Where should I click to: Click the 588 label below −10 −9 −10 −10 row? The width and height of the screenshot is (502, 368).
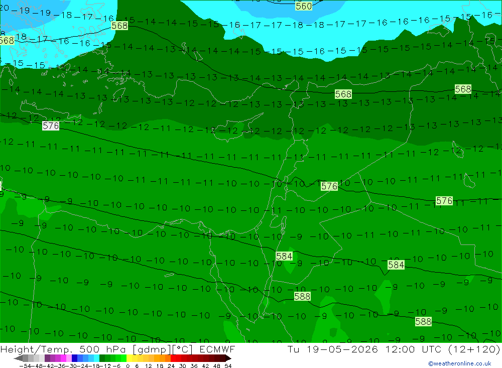click(x=423, y=321)
